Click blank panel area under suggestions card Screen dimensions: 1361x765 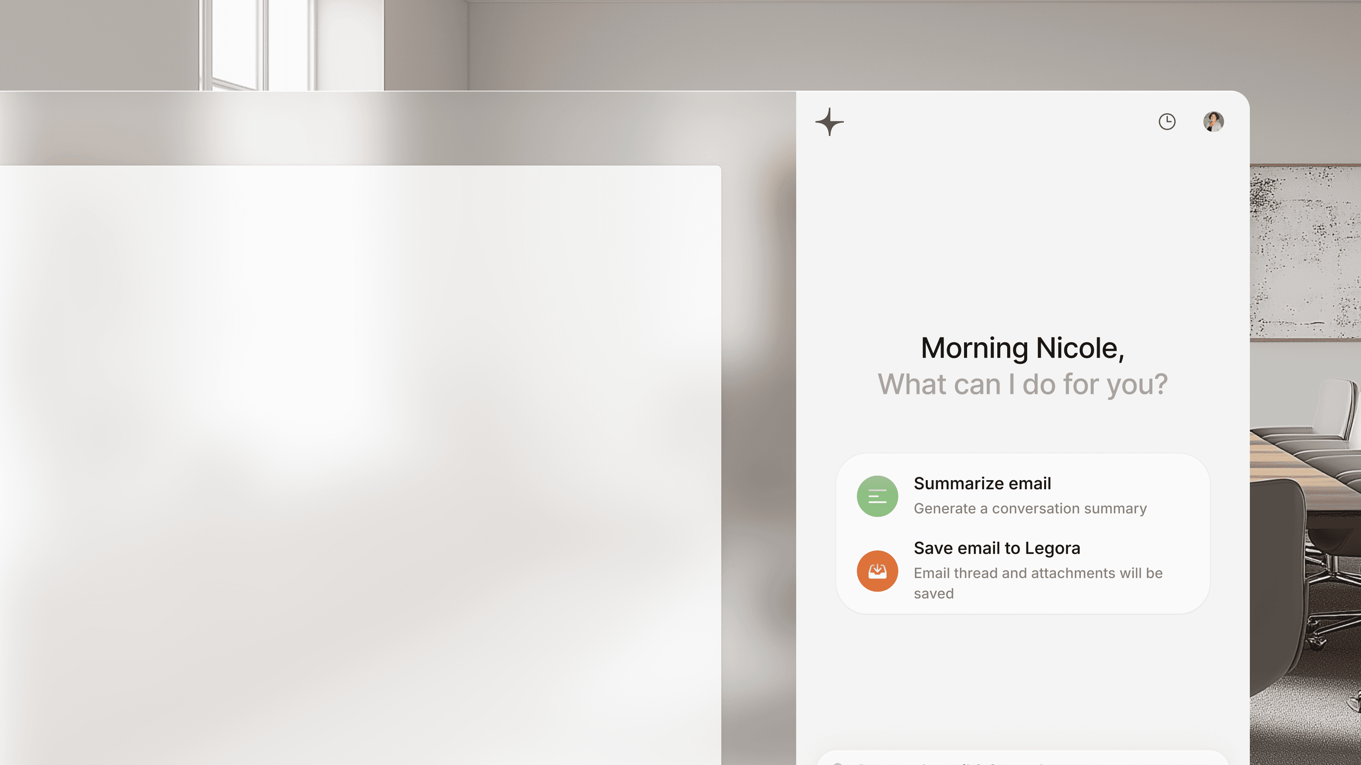pos(1022,681)
